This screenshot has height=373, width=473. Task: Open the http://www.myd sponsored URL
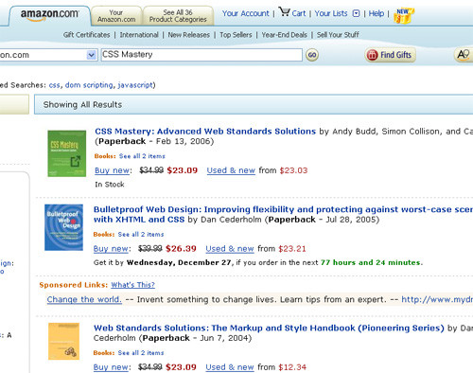437,299
